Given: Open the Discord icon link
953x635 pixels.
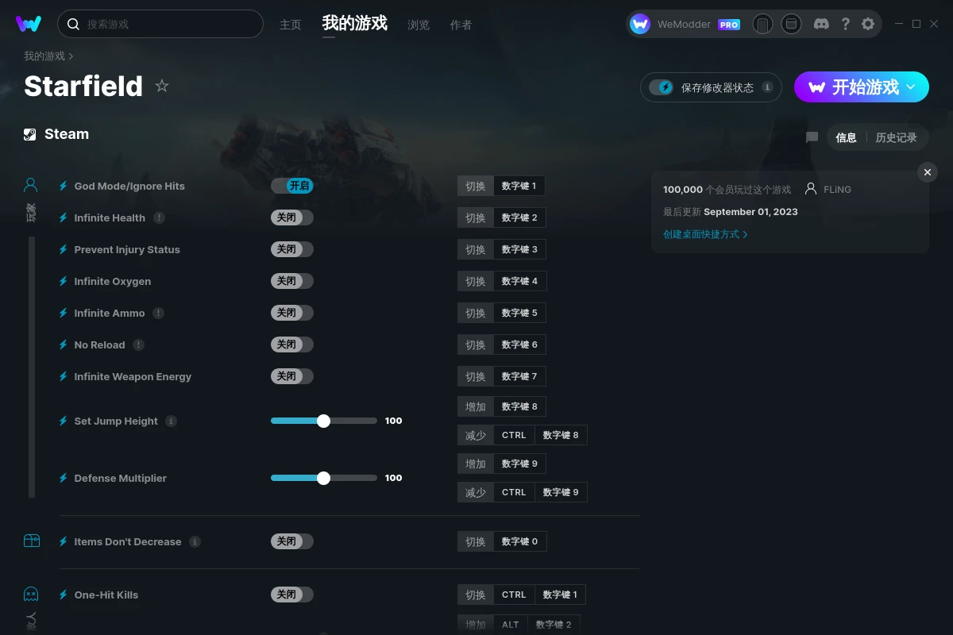Looking at the screenshot, I should 822,24.
